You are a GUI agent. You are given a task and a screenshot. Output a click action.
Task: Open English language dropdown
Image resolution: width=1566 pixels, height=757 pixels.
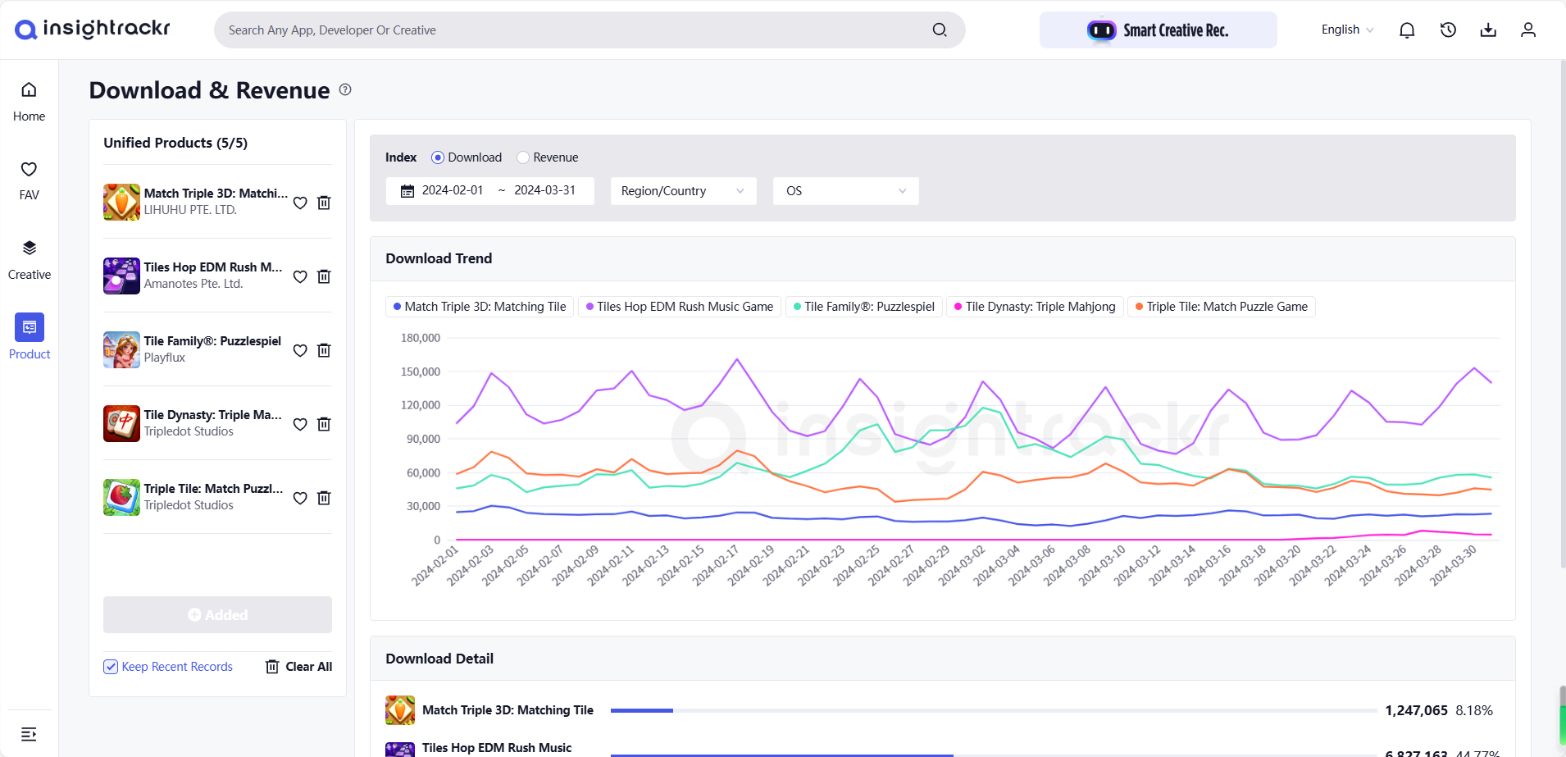1347,30
